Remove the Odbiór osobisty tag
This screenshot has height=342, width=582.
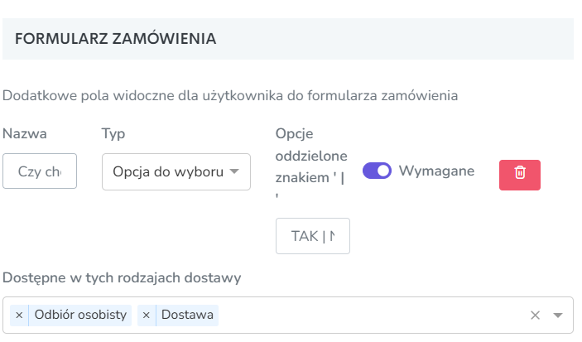click(19, 316)
